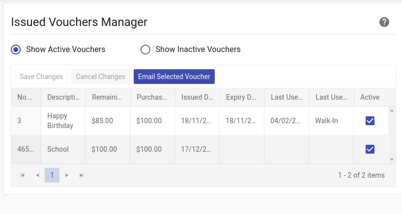
Task: Sort by Remaining column header
Action: pos(108,97)
